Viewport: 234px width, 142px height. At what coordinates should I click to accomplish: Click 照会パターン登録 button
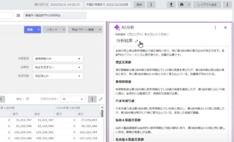[x=83, y=30]
